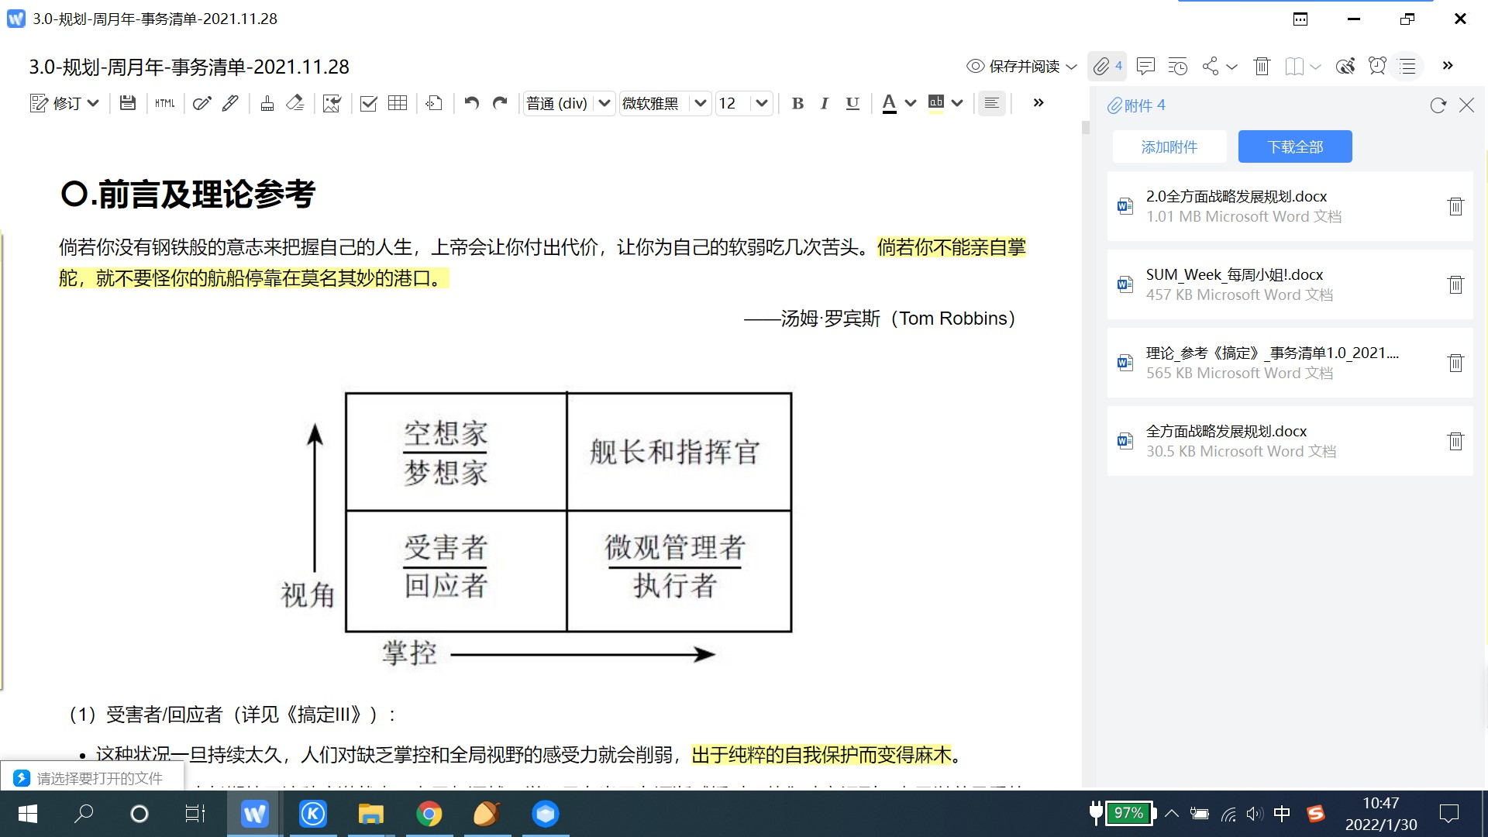
Task: Open the comments panel
Action: pos(1146,66)
